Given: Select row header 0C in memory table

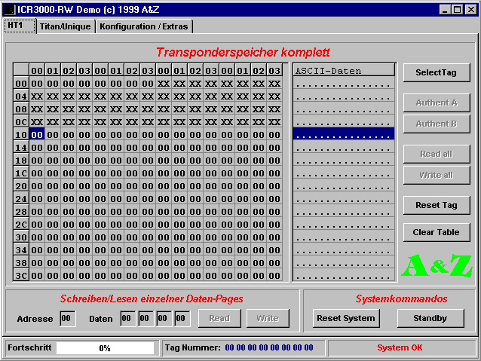Looking at the screenshot, I should [x=21, y=122].
